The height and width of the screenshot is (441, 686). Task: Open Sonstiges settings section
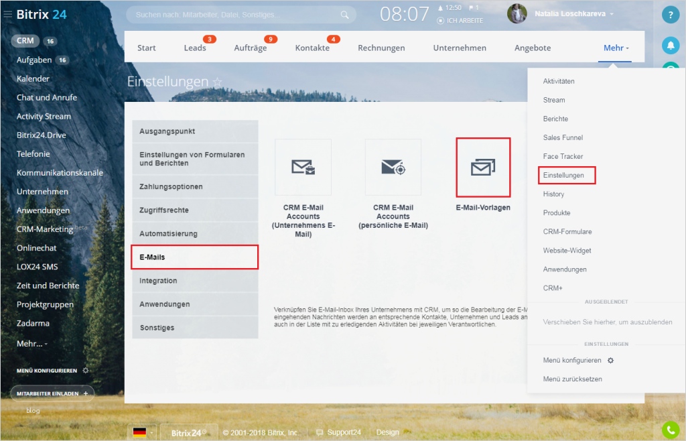[195, 328]
